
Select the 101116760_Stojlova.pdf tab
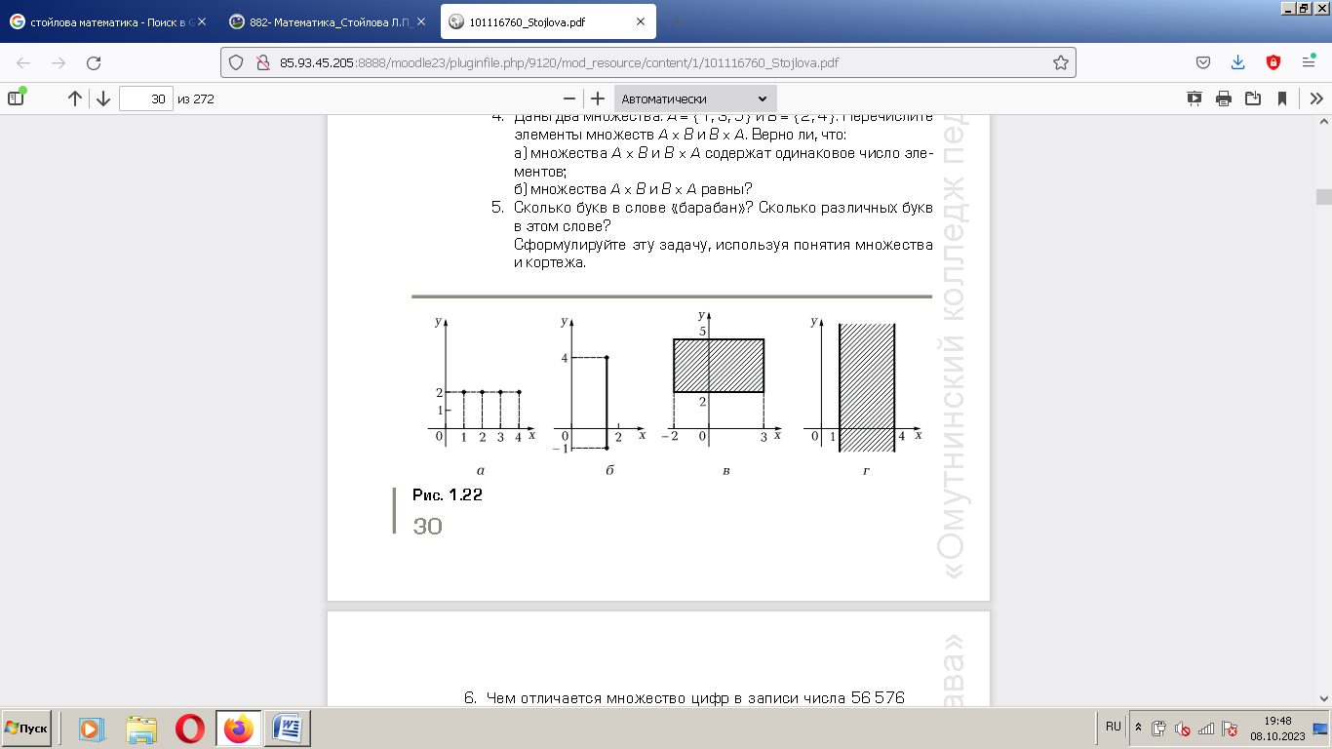point(550,21)
